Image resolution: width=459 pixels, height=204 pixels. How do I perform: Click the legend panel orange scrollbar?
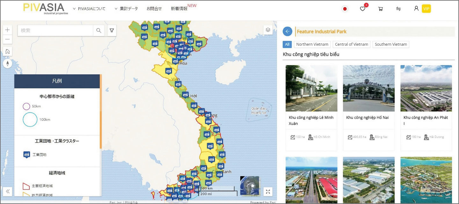(x=101, y=111)
